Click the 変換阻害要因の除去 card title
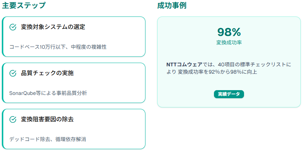The height and width of the screenshot is (151, 303). [x=47, y=119]
